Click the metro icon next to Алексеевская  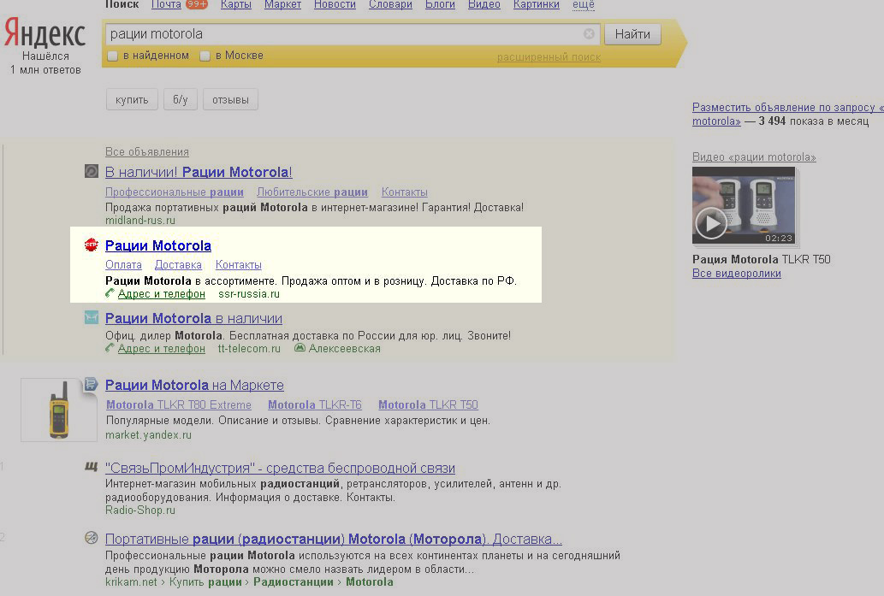[x=300, y=348]
